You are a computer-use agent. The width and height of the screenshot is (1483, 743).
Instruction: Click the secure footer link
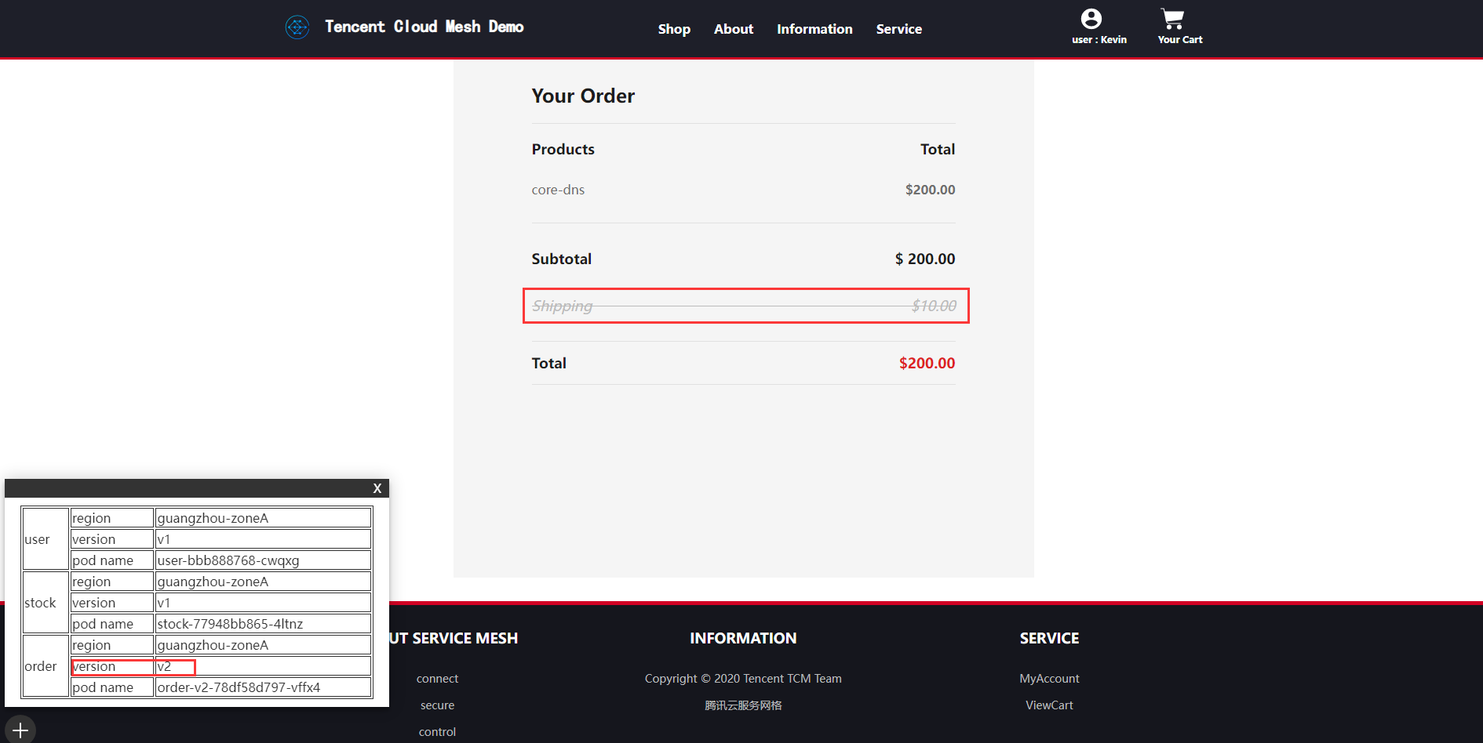click(x=437, y=705)
